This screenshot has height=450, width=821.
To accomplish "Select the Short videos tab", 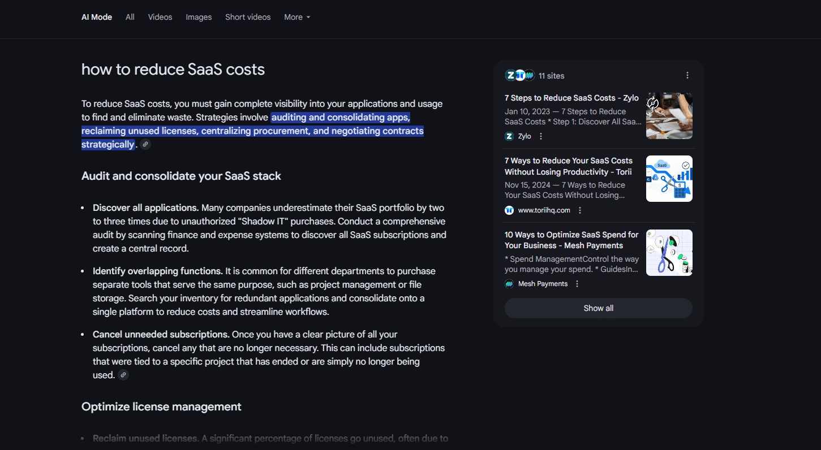I will (248, 17).
